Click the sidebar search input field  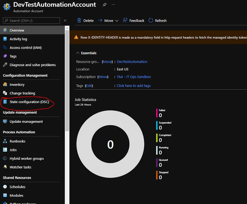34,21
